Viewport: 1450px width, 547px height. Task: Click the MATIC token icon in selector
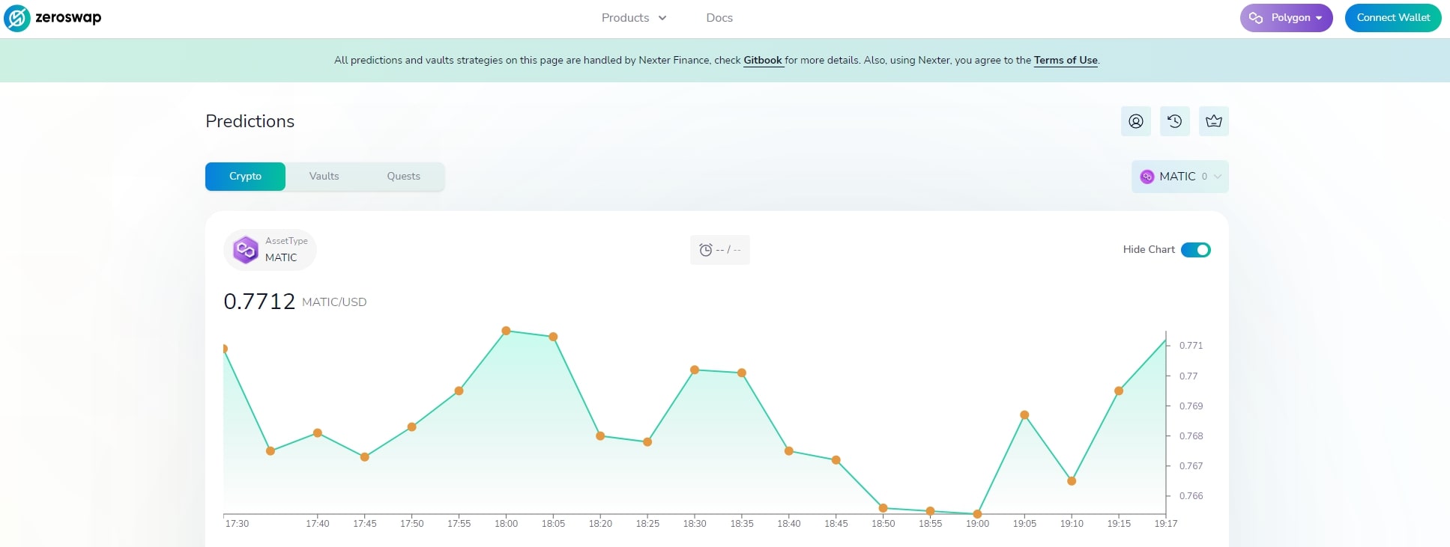point(1147,177)
